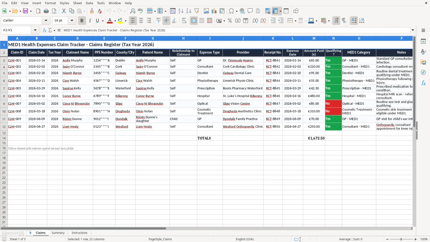Click the red font color swatch
This screenshot has height=242, width=430.
click(x=110, y=21)
